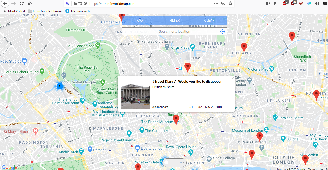Viewport: 328px width, 170px height.
Task: Select red pin at The Angel
Action: pos(244,48)
